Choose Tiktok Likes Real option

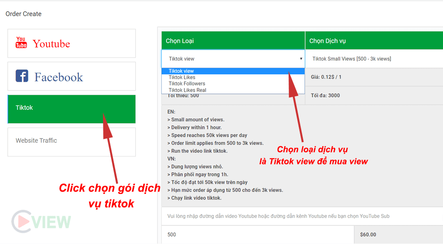233,90
